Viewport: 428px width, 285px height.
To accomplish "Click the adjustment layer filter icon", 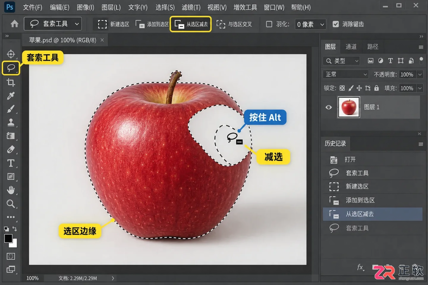I will click(x=381, y=61).
